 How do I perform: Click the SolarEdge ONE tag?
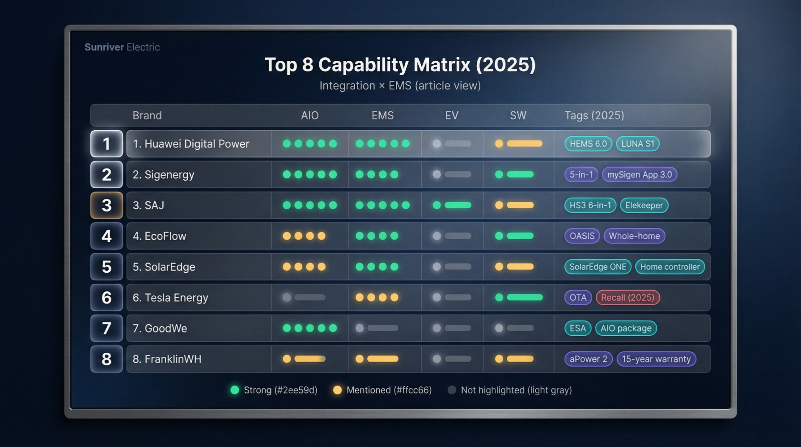coord(598,267)
